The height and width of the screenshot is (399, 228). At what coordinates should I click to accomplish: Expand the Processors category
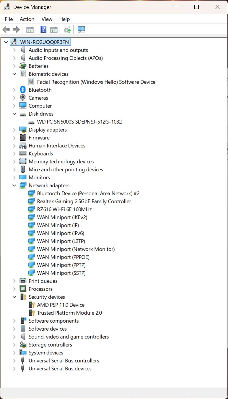point(14,289)
